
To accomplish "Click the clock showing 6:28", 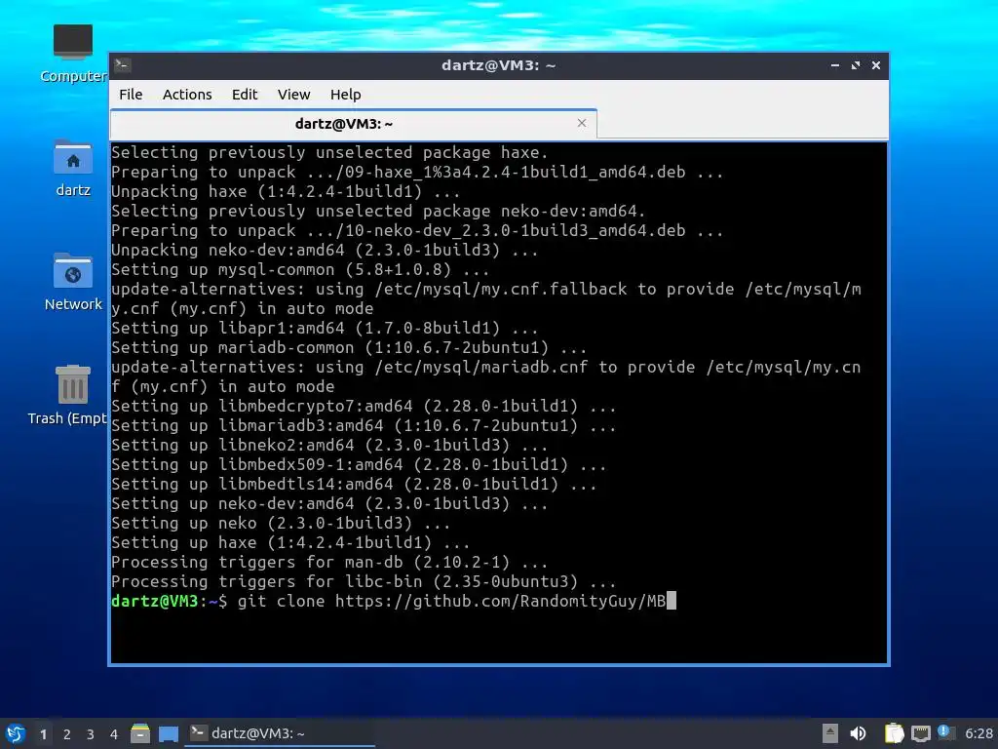I will tap(979, 733).
